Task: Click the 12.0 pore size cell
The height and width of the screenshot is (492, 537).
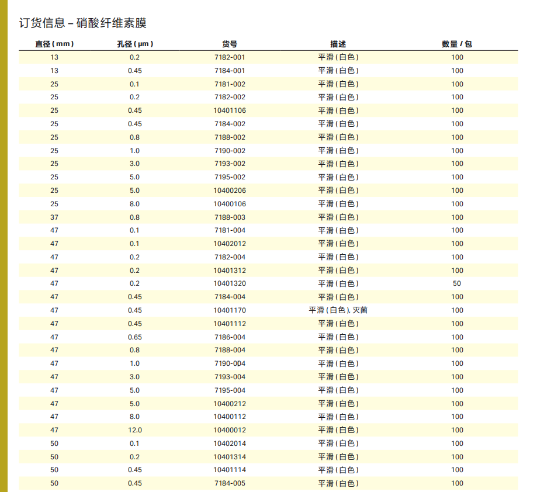Action: tap(135, 430)
